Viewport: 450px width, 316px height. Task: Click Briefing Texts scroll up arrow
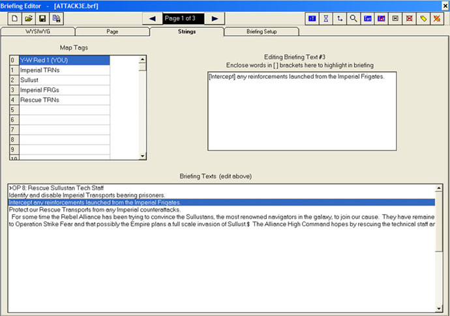[x=439, y=188]
